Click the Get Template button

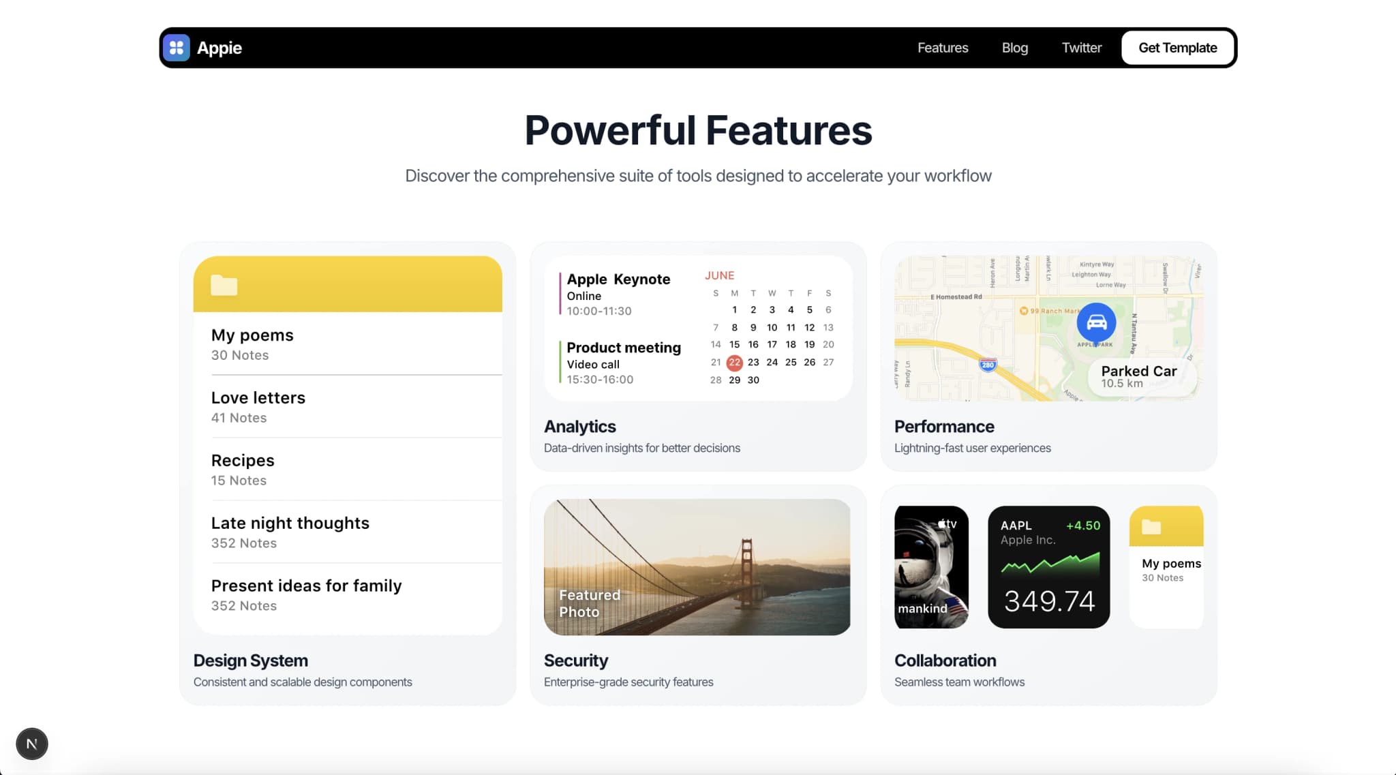1177,48
